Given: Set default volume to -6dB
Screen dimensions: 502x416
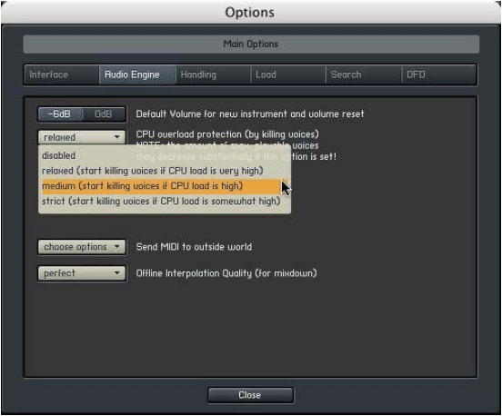Looking at the screenshot, I should [x=60, y=114].
